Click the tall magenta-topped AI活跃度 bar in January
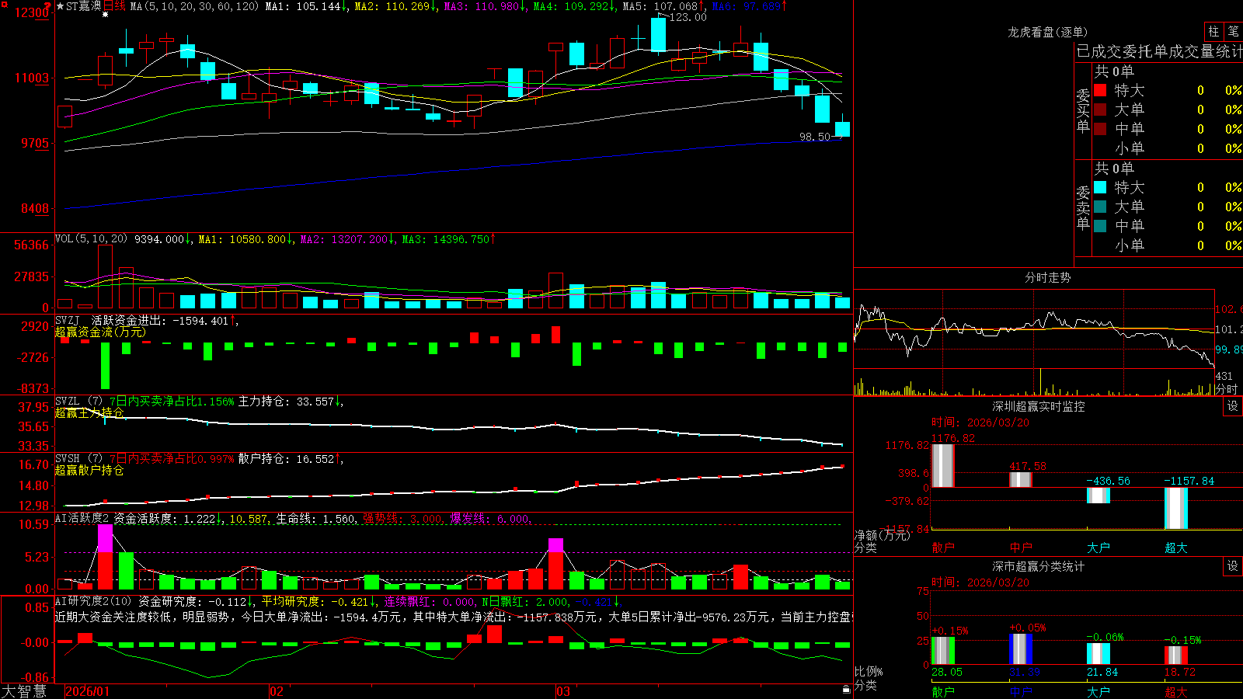The height and width of the screenshot is (699, 1243). tap(105, 557)
